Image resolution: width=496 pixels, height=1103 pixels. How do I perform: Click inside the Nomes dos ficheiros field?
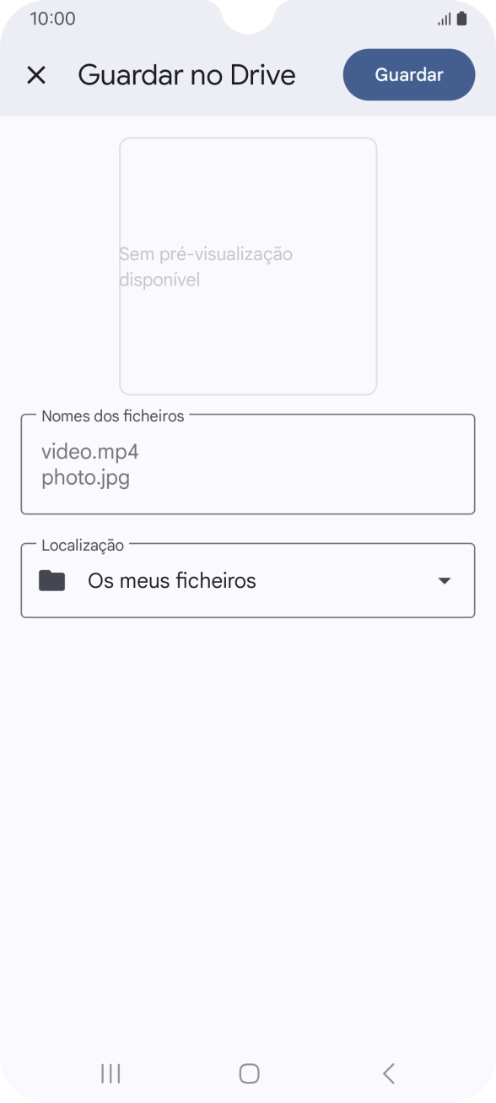point(248,464)
